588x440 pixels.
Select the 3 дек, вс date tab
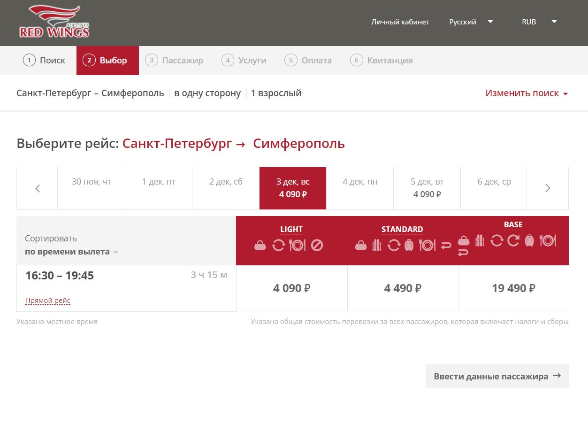(293, 188)
